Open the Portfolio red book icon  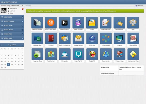click(51, 38)
